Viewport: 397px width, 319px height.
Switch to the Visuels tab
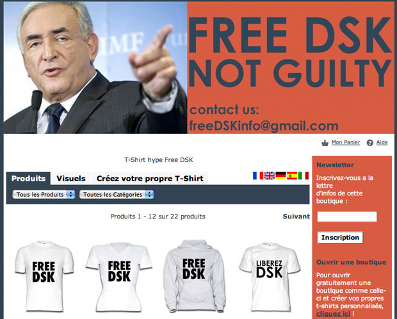pos(71,178)
